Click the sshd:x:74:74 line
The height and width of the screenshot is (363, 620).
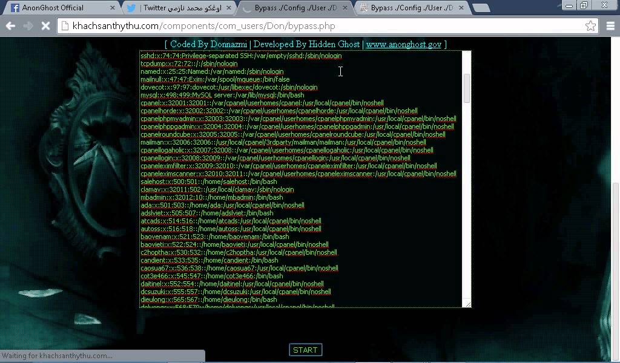[x=241, y=56]
